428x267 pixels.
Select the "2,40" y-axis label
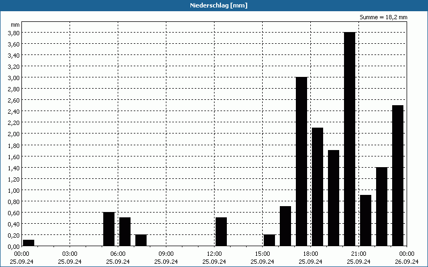(x=15, y=112)
